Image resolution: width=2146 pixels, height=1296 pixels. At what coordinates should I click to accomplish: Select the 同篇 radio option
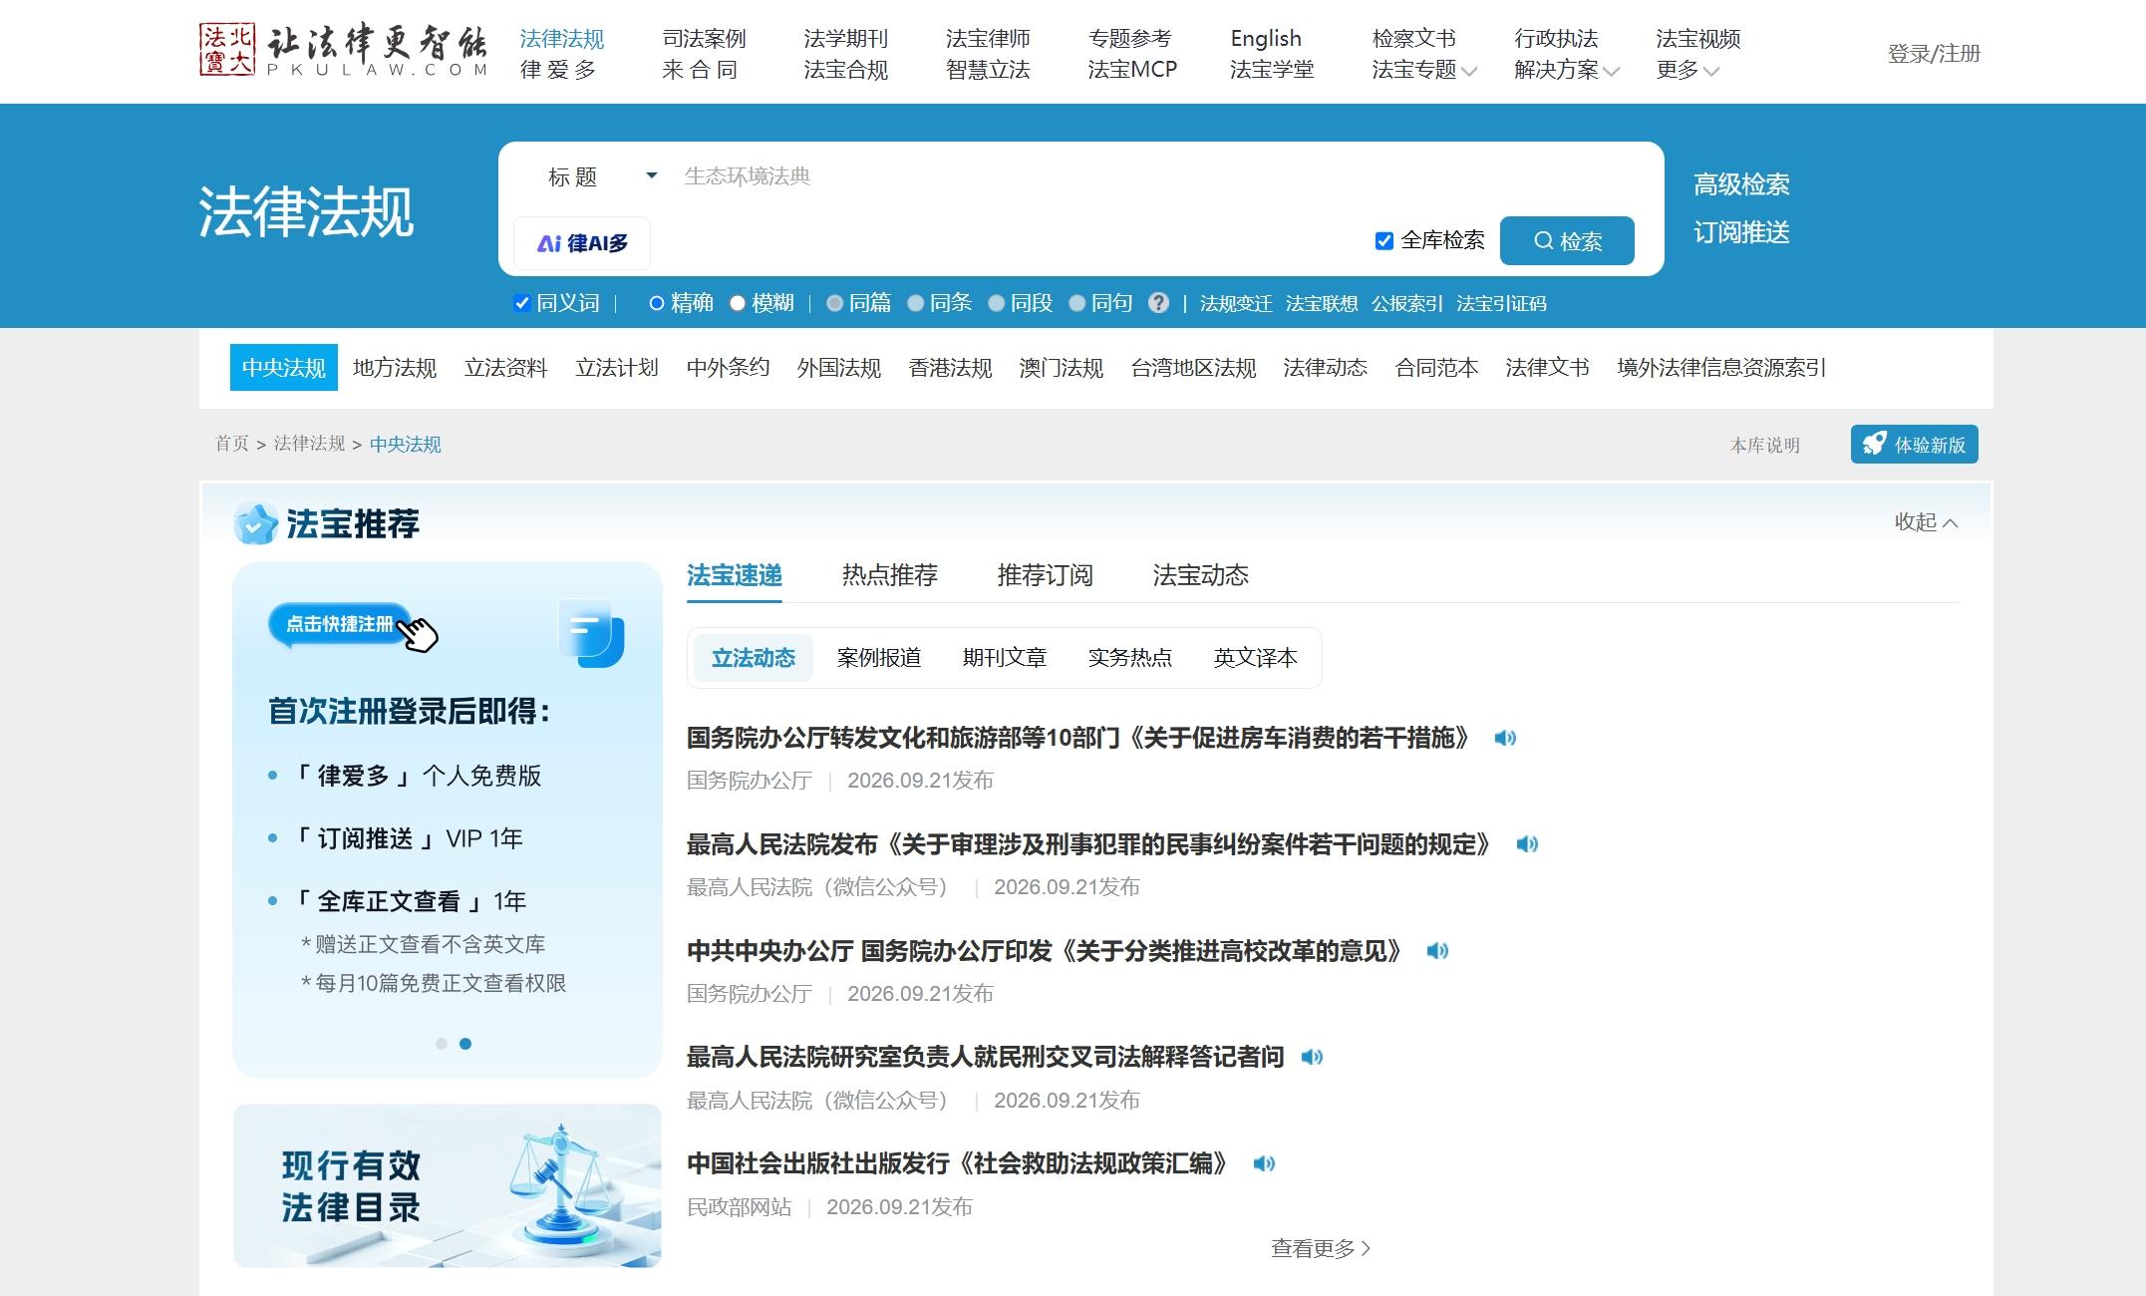[x=835, y=303]
